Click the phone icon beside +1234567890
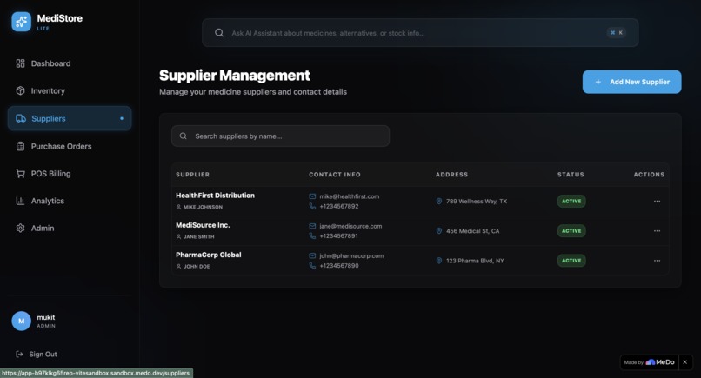 pyautogui.click(x=312, y=265)
